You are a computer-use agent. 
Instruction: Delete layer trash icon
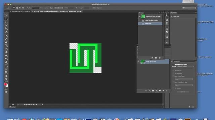(x=167, y=91)
